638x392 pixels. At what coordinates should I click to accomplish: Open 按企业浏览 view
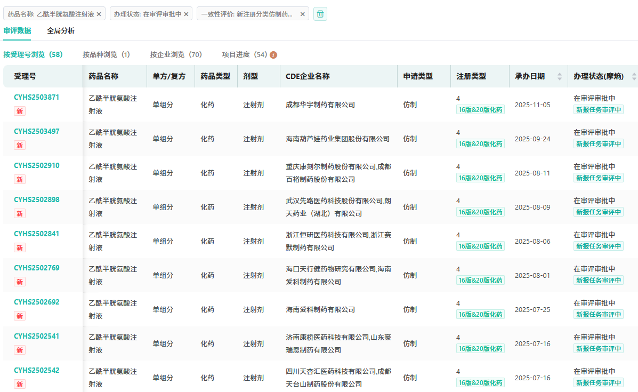pyautogui.click(x=176, y=54)
